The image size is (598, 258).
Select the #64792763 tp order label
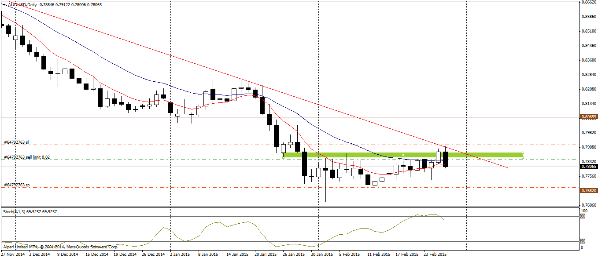click(x=17, y=185)
